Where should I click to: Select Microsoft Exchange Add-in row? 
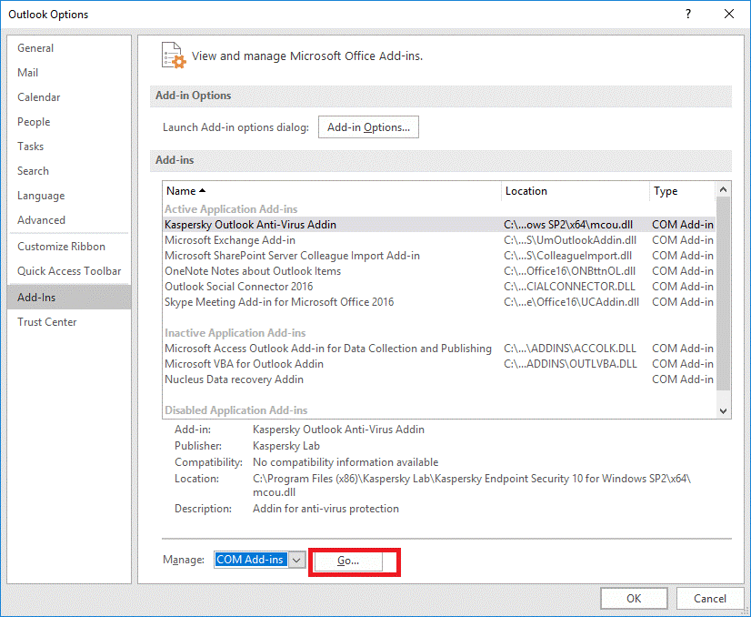[x=439, y=240]
